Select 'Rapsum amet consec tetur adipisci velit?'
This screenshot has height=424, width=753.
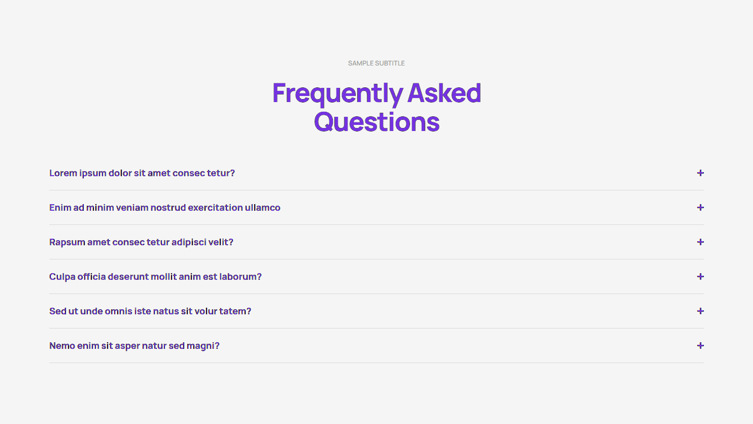point(141,242)
